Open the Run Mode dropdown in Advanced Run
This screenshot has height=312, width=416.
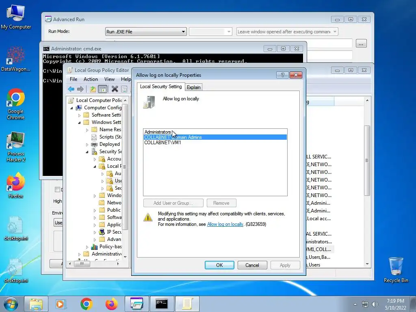point(146,32)
